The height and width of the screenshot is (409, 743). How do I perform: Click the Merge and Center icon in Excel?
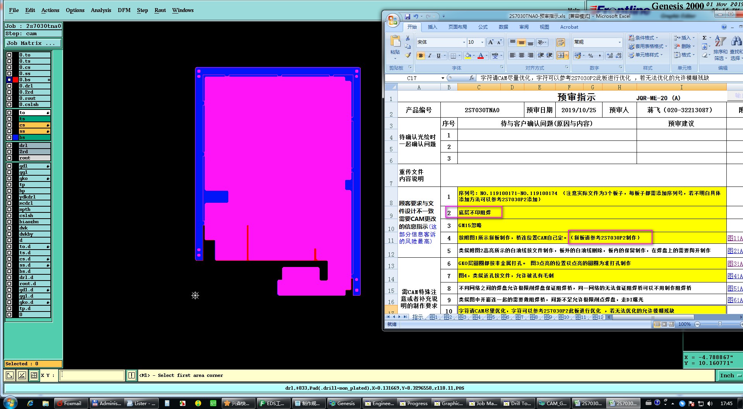[560, 56]
